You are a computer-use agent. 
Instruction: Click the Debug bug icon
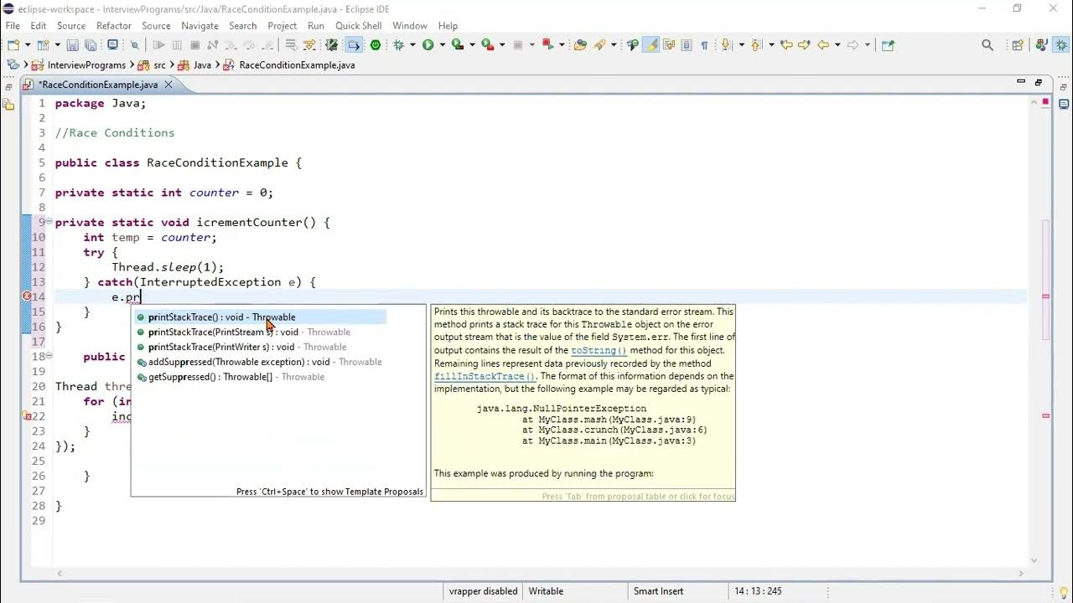point(397,45)
